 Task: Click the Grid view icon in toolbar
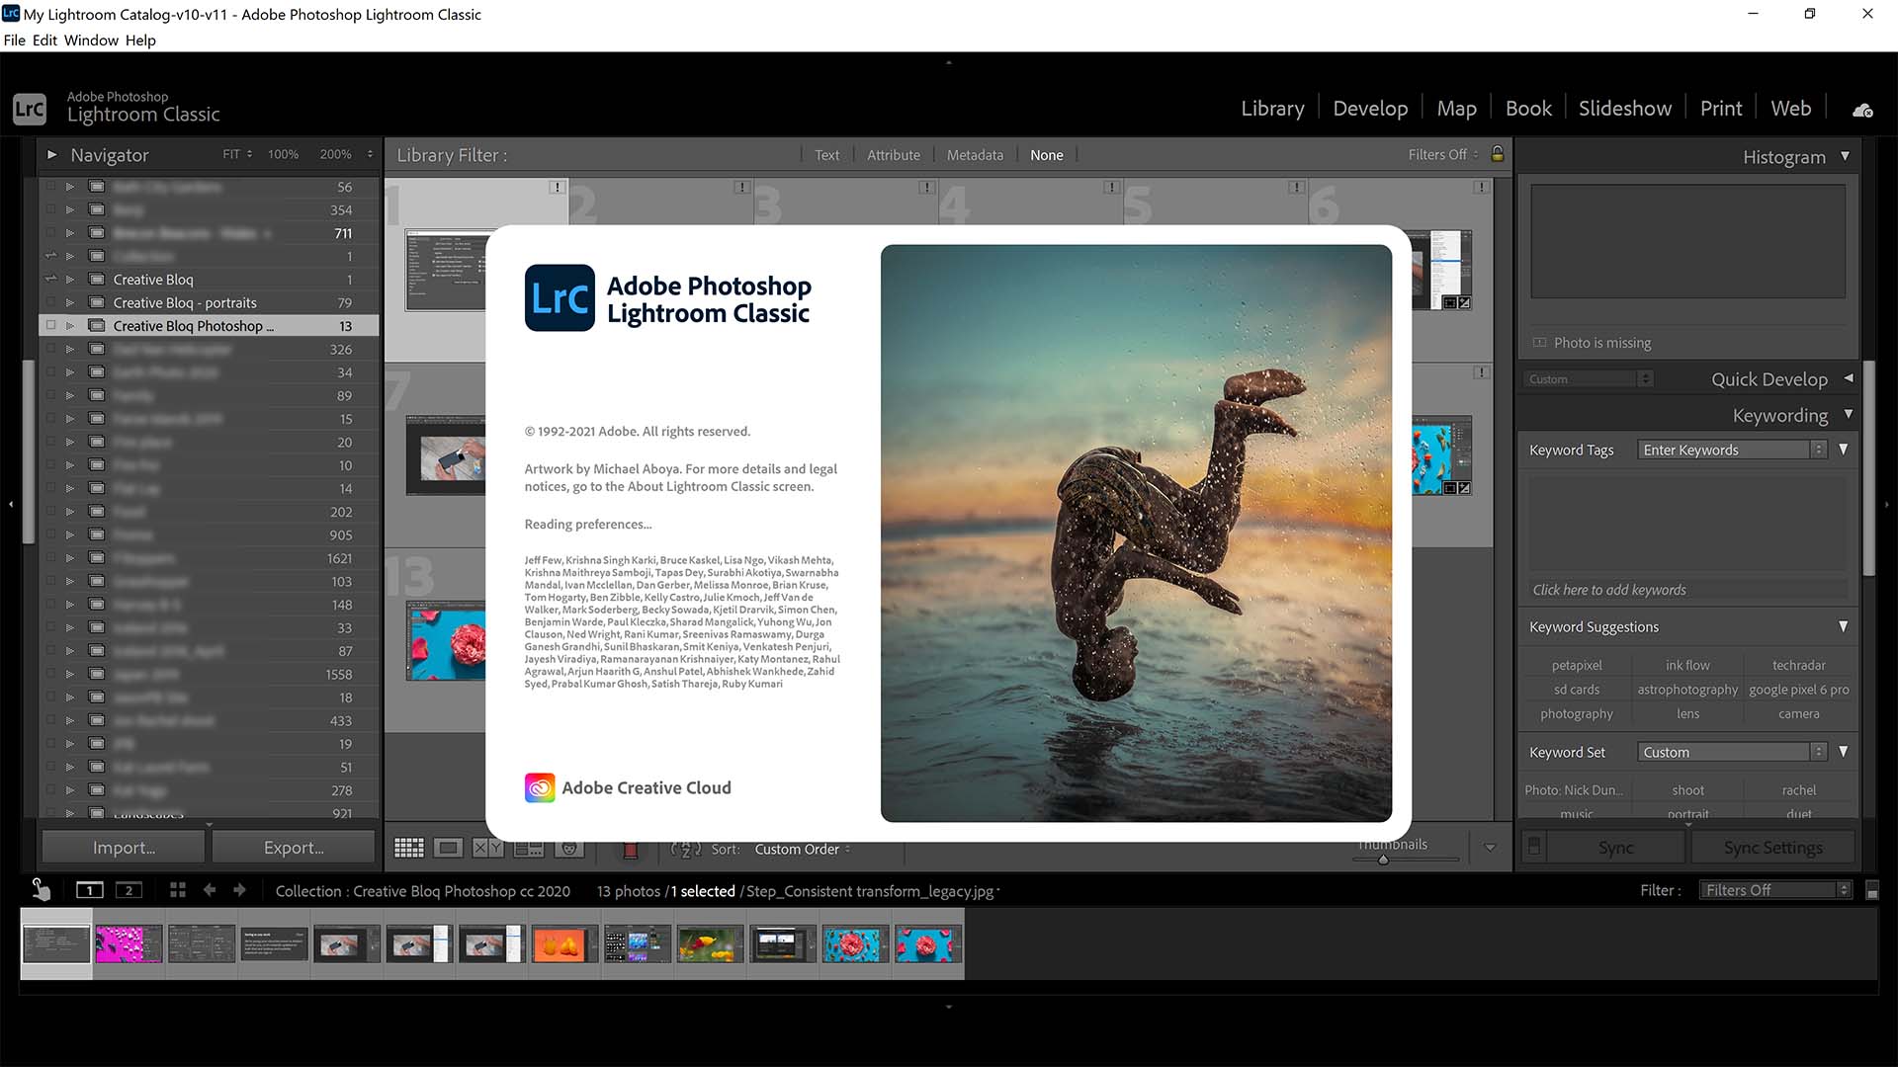click(x=408, y=848)
